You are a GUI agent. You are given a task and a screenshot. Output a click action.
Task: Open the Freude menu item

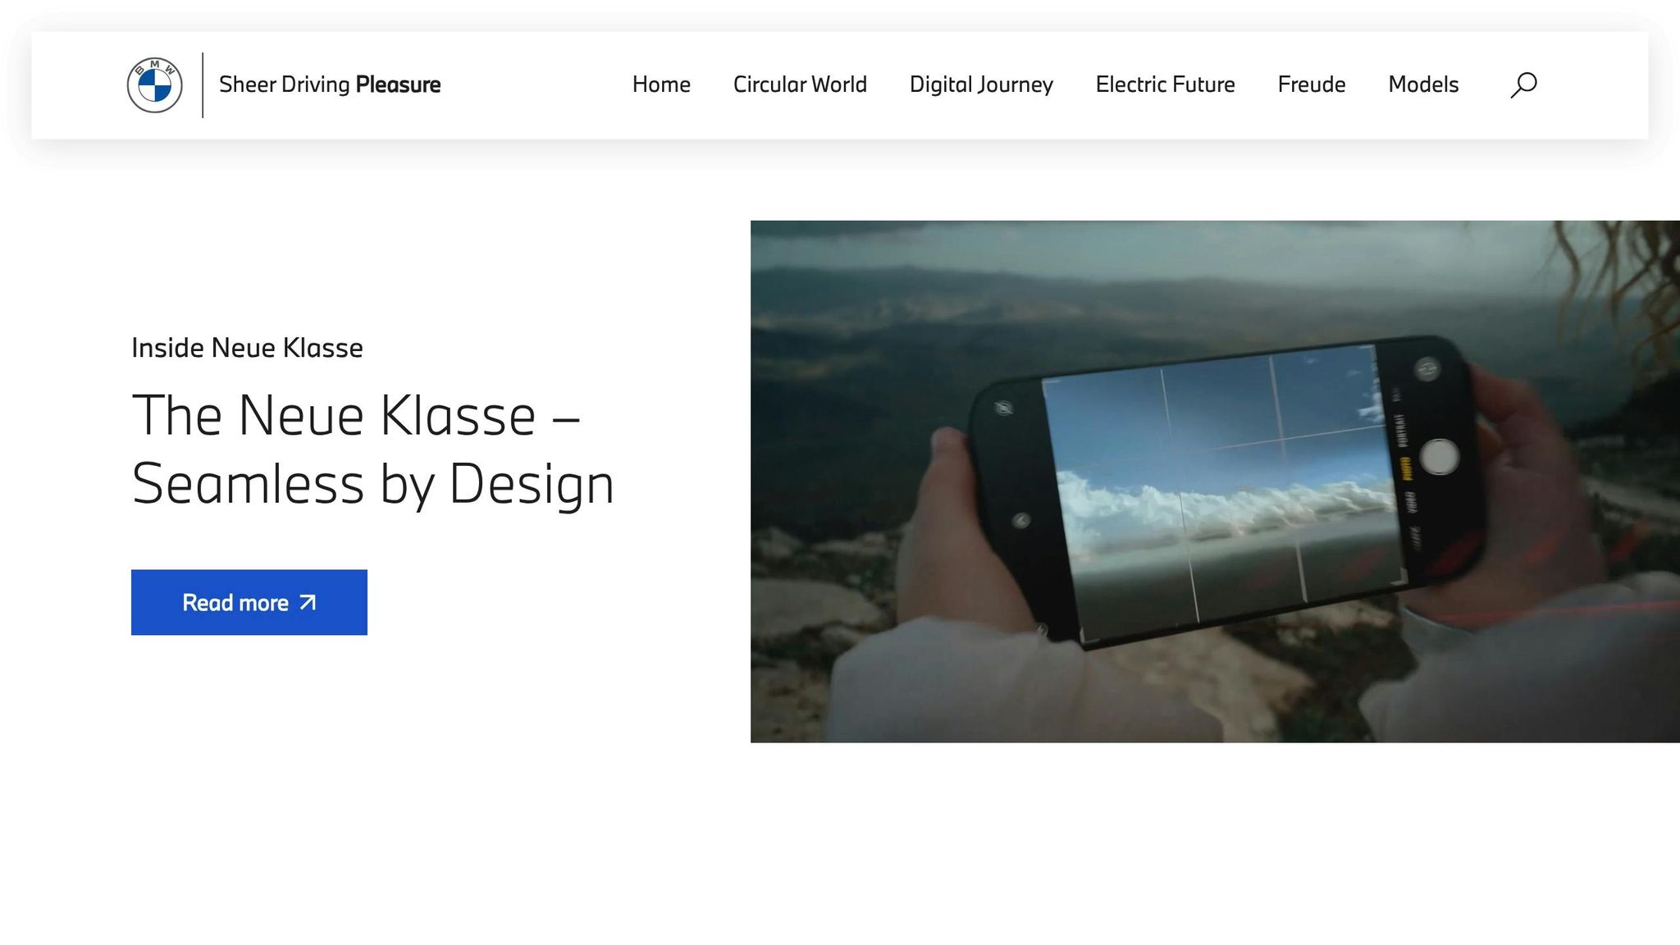(x=1311, y=84)
